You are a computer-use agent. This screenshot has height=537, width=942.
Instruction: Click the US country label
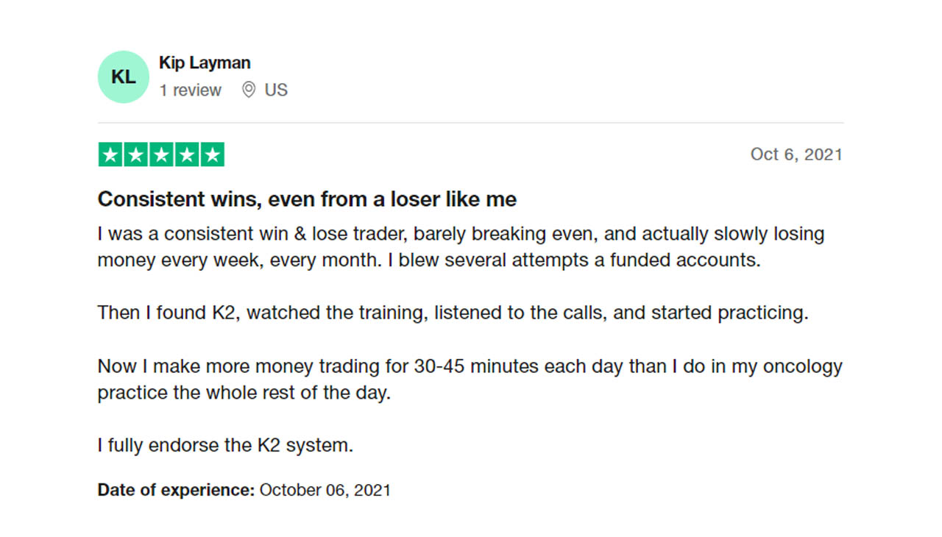click(x=276, y=90)
